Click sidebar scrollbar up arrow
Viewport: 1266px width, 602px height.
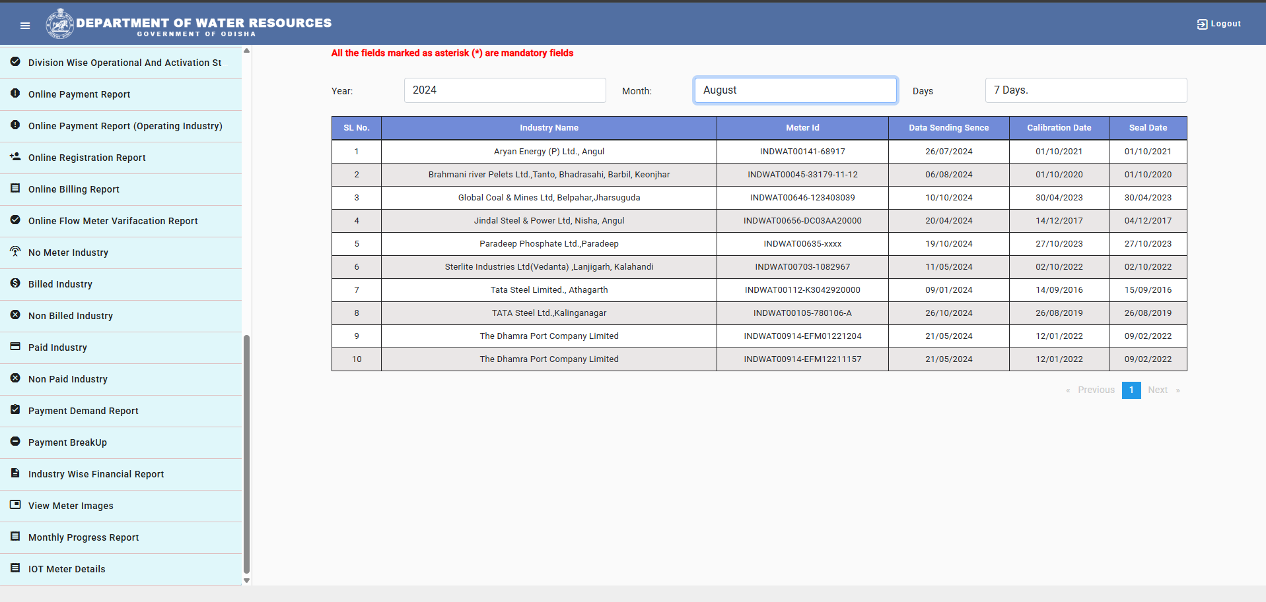[246, 51]
